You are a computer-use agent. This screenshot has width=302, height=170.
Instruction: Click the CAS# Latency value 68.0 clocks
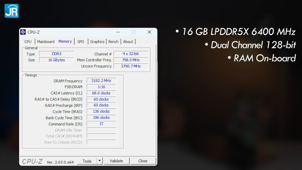click(101, 93)
